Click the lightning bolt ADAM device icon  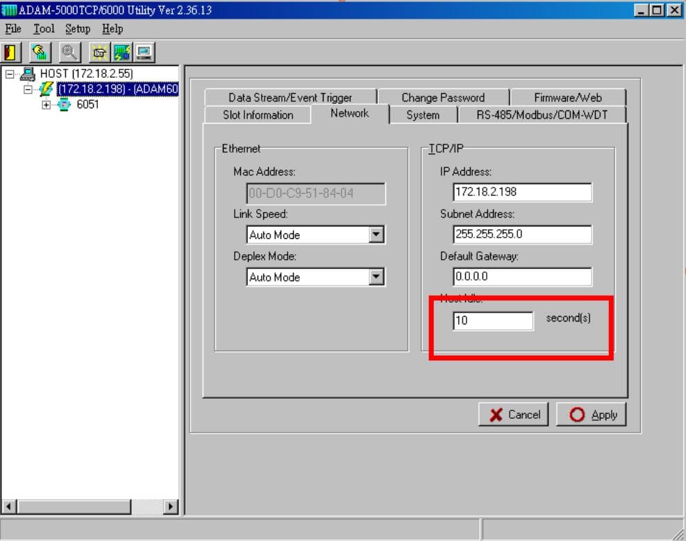tap(47, 89)
